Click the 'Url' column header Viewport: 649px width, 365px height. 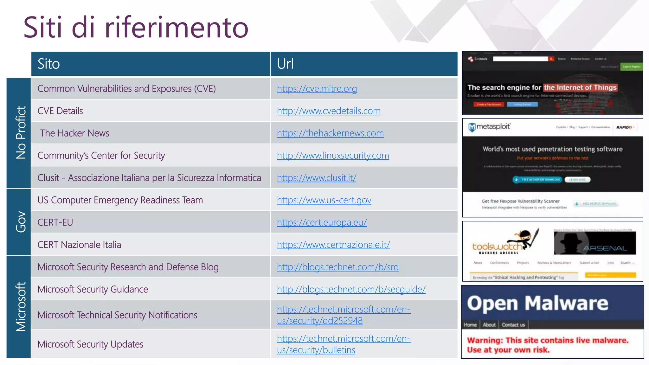(x=364, y=64)
